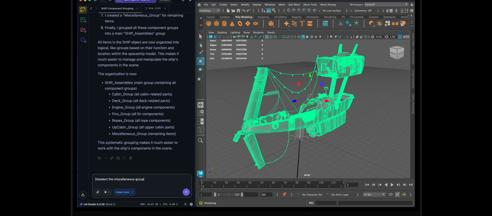Select the Type text tool shelf icon
This screenshot has width=492, height=216.
tap(302, 24)
